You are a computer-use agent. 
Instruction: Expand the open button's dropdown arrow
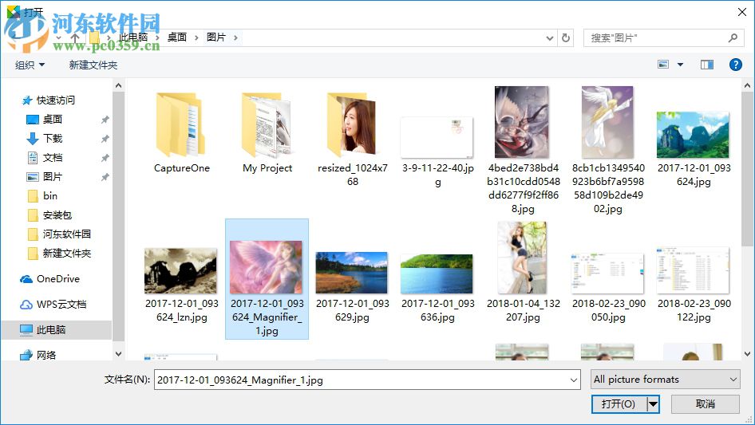[x=653, y=403]
